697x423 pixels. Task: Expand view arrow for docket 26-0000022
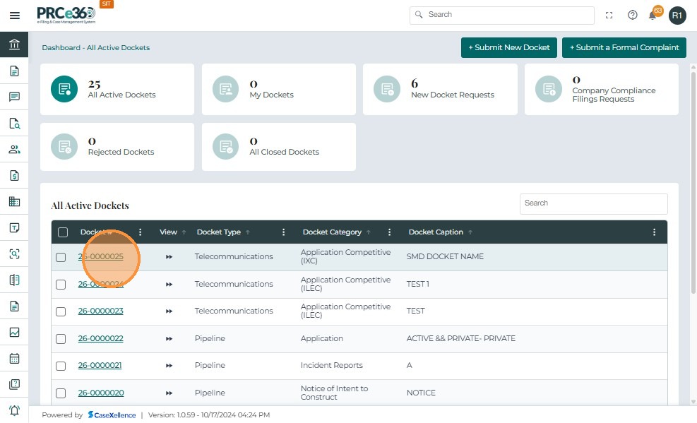tap(169, 339)
